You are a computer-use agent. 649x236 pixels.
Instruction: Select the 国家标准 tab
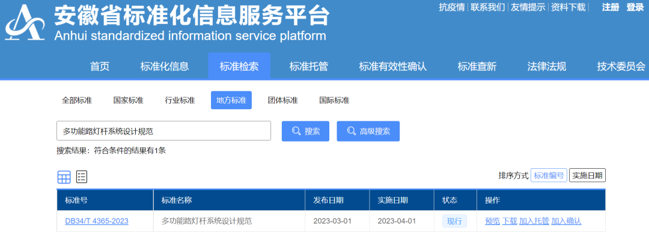click(x=129, y=100)
